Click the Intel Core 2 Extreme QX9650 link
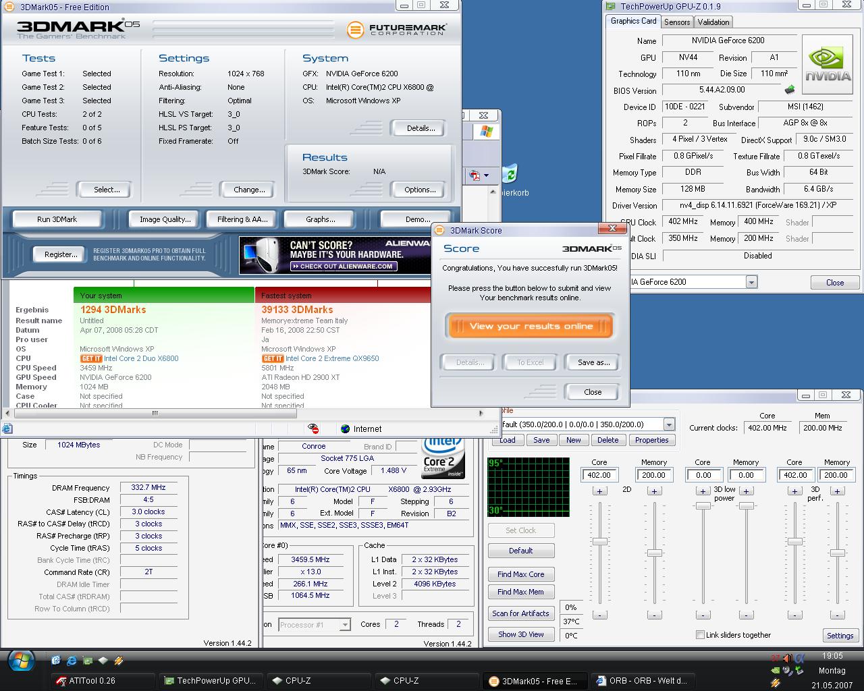The height and width of the screenshot is (691, 864). coord(332,359)
